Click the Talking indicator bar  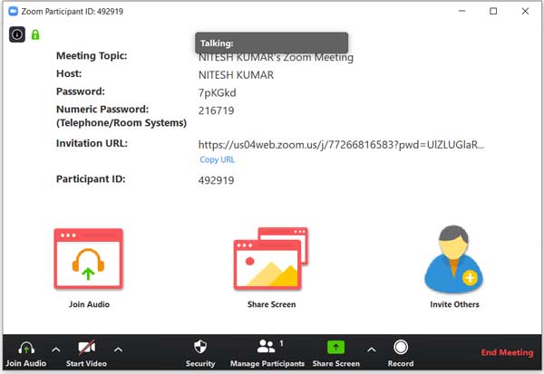coord(272,43)
